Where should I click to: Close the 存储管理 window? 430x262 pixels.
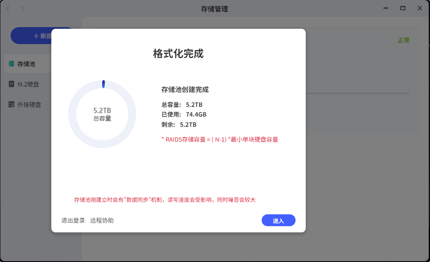point(419,8)
